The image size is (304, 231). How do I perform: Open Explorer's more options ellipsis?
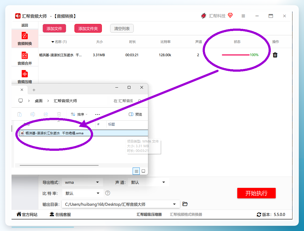pyautogui.click(x=97, y=115)
